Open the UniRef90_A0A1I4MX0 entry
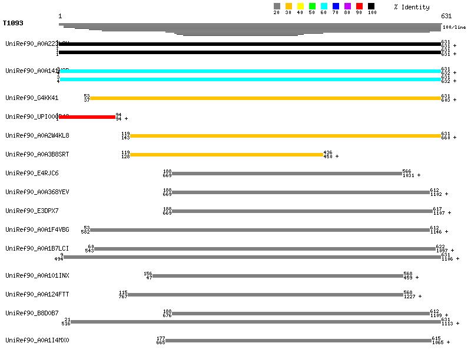Image resolution: width=471 pixels, height=353 pixels. point(37,340)
